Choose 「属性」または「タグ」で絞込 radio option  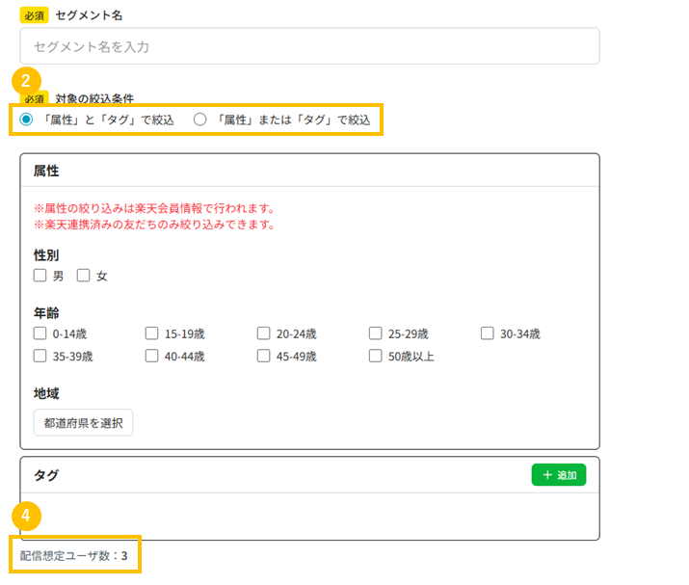pyautogui.click(x=200, y=120)
